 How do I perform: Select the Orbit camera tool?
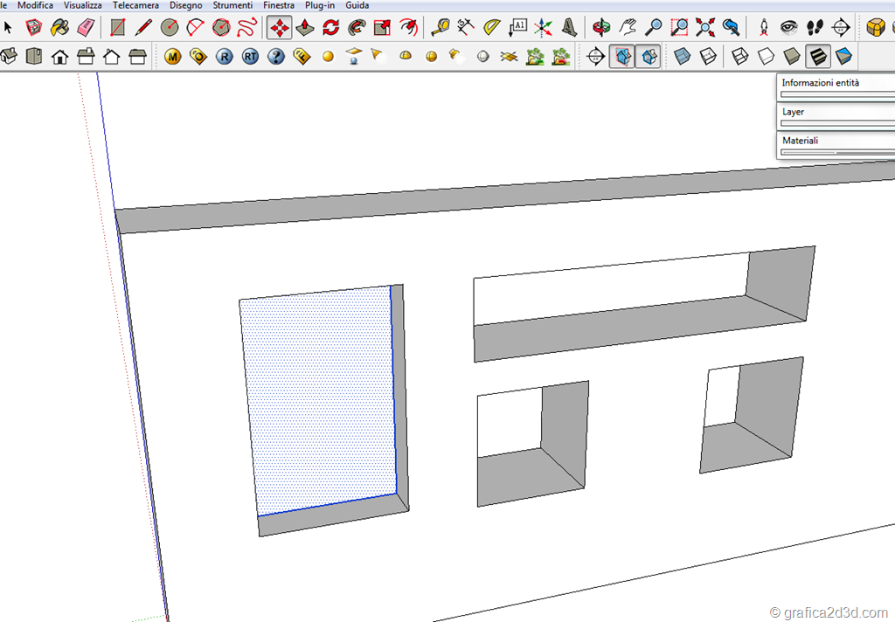click(x=602, y=28)
